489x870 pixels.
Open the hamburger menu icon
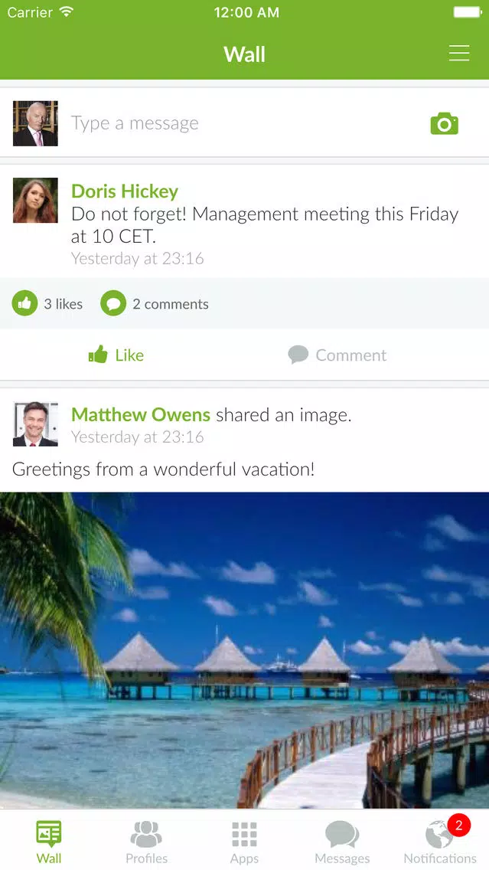(x=459, y=54)
